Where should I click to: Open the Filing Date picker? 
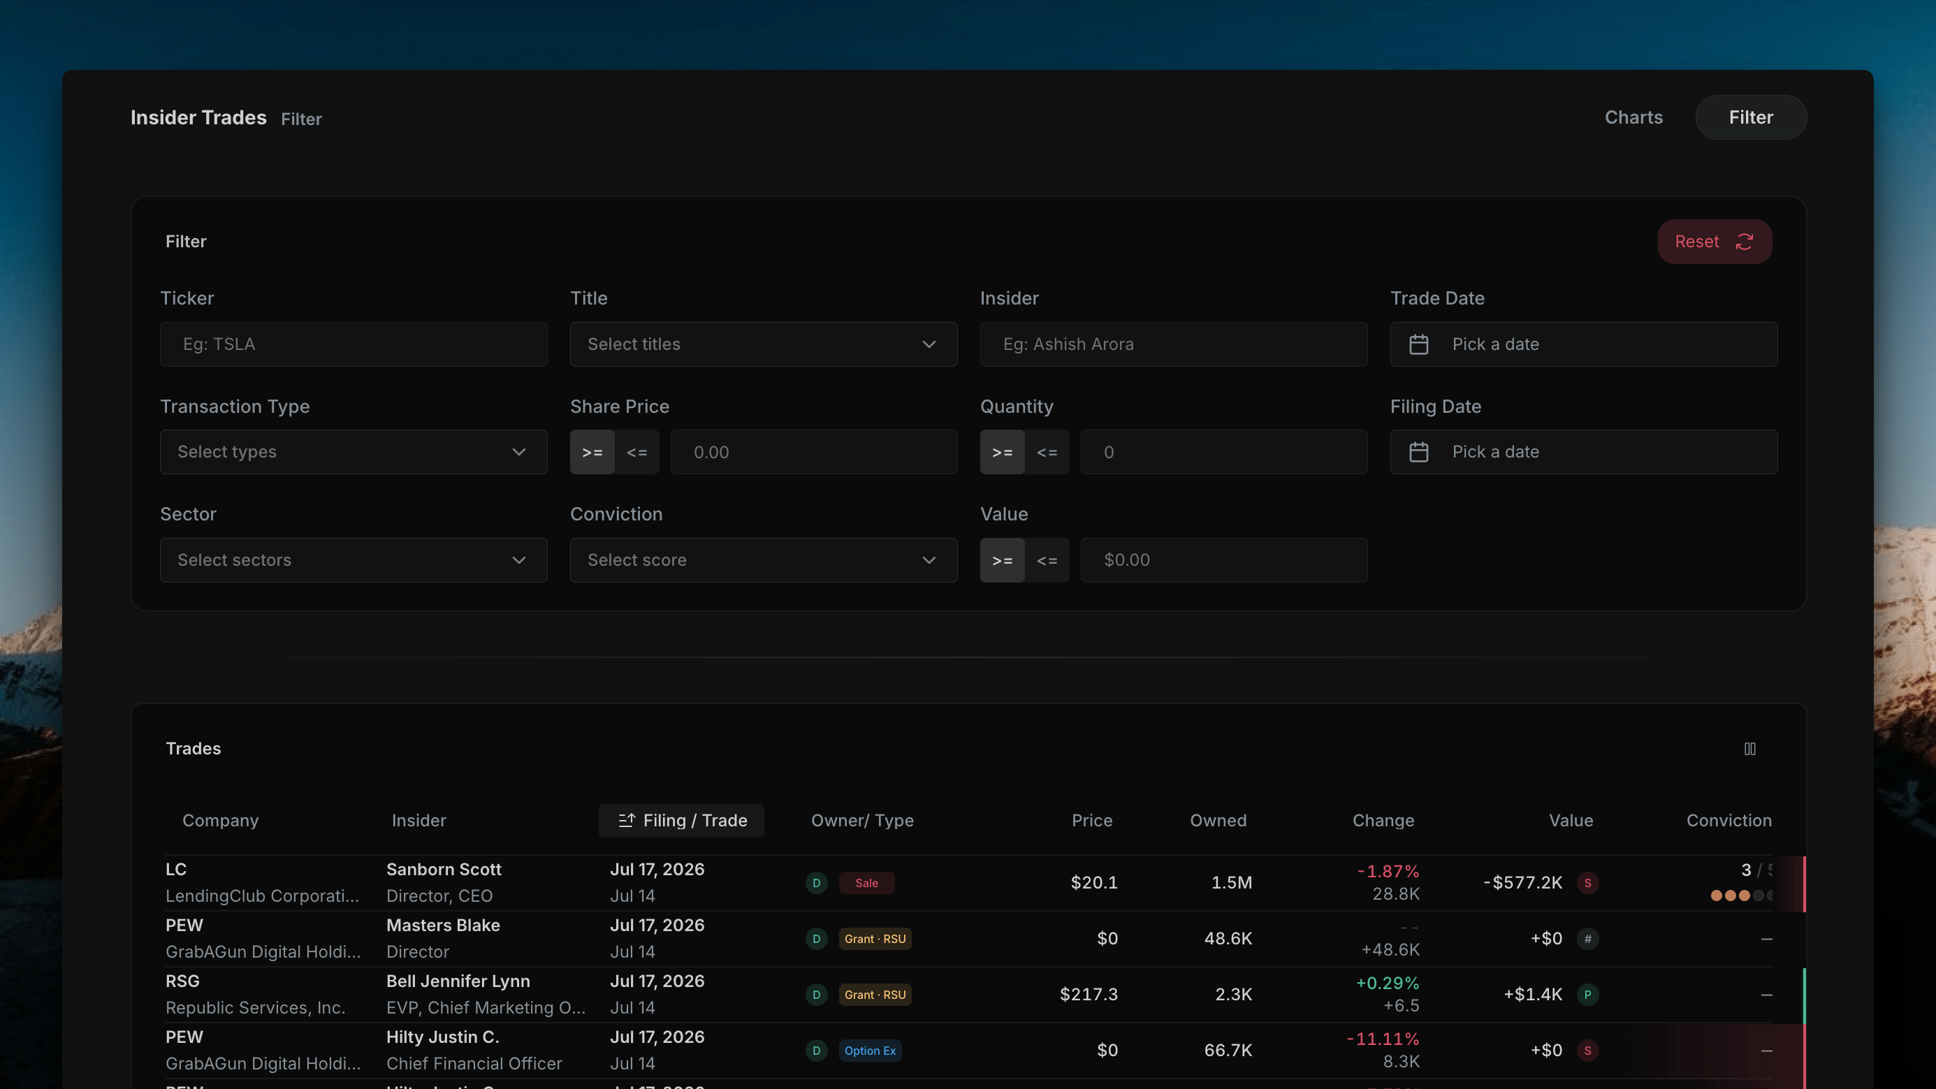coord(1583,452)
